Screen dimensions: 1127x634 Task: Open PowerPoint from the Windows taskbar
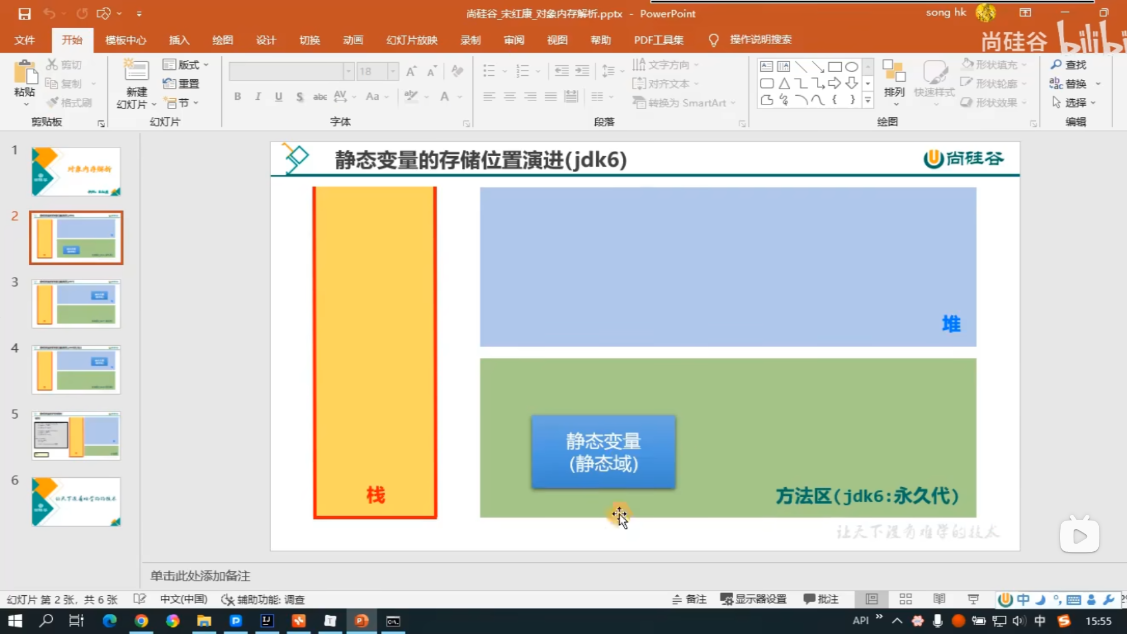pyautogui.click(x=362, y=620)
